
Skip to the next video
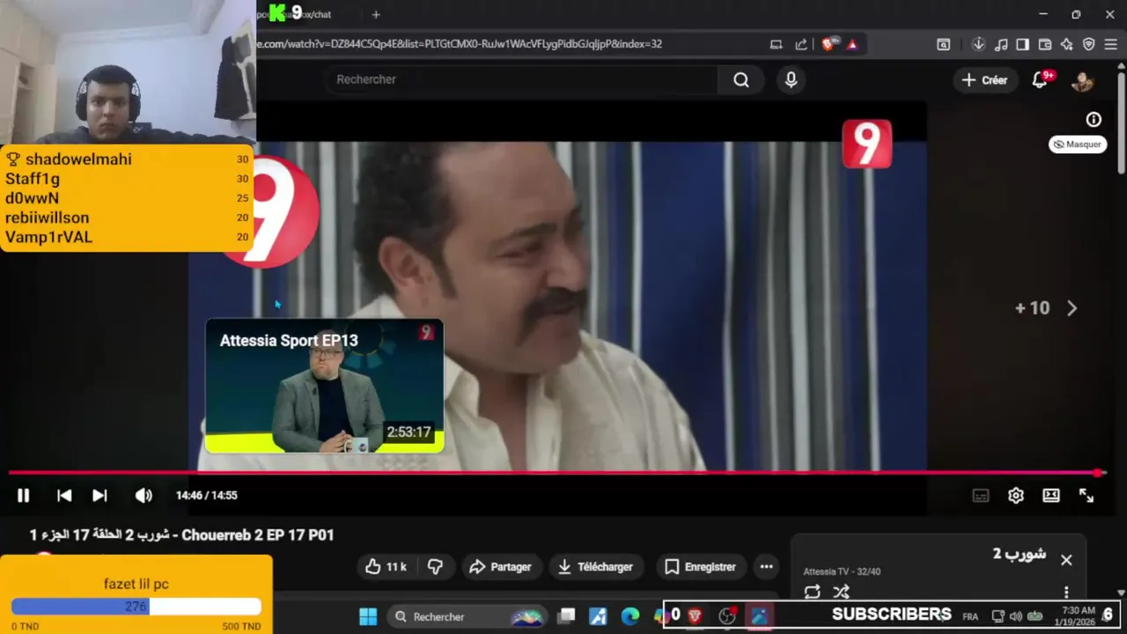tap(99, 496)
